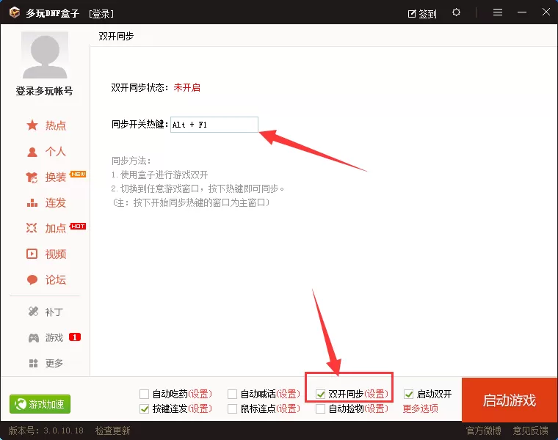Uncheck the 按键连发 checkbox
This screenshot has width=558, height=440.
tap(144, 409)
